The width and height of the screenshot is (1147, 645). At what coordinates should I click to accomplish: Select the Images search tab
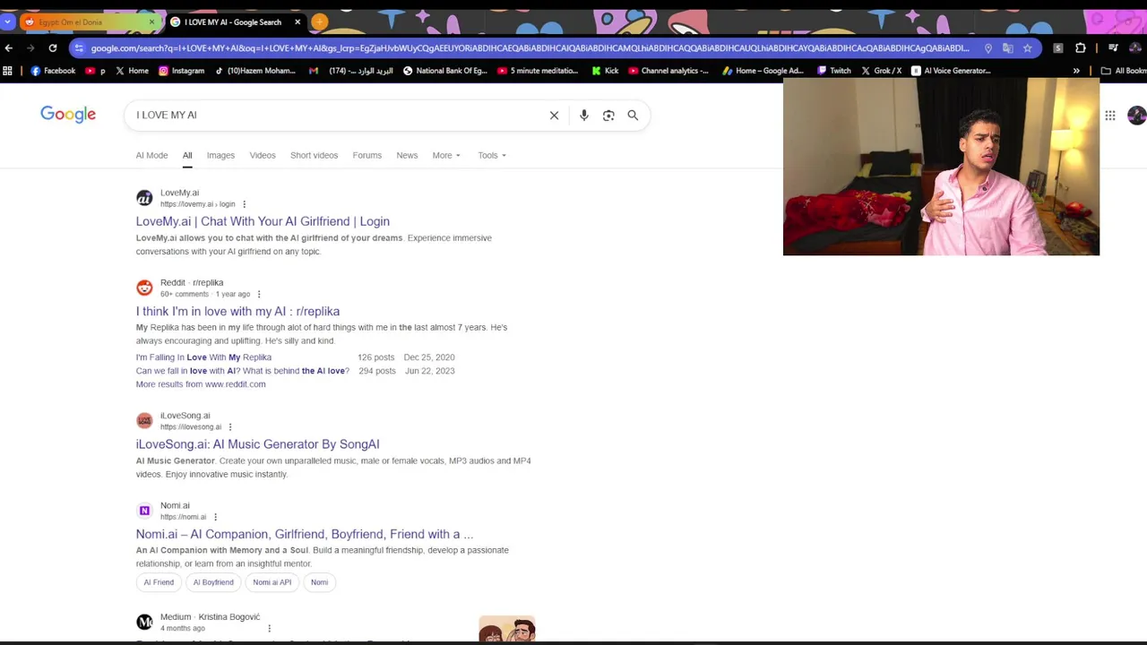point(220,155)
